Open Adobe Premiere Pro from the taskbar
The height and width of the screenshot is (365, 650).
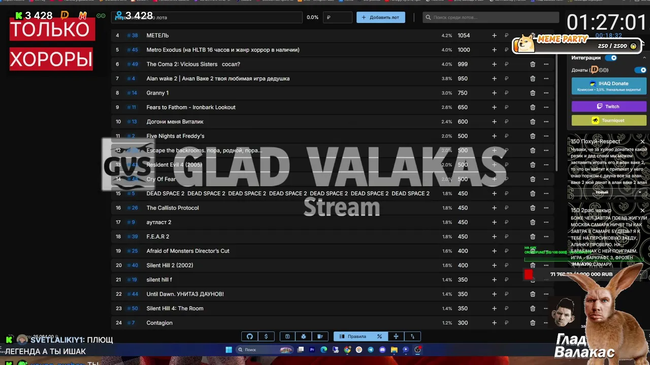point(312,350)
